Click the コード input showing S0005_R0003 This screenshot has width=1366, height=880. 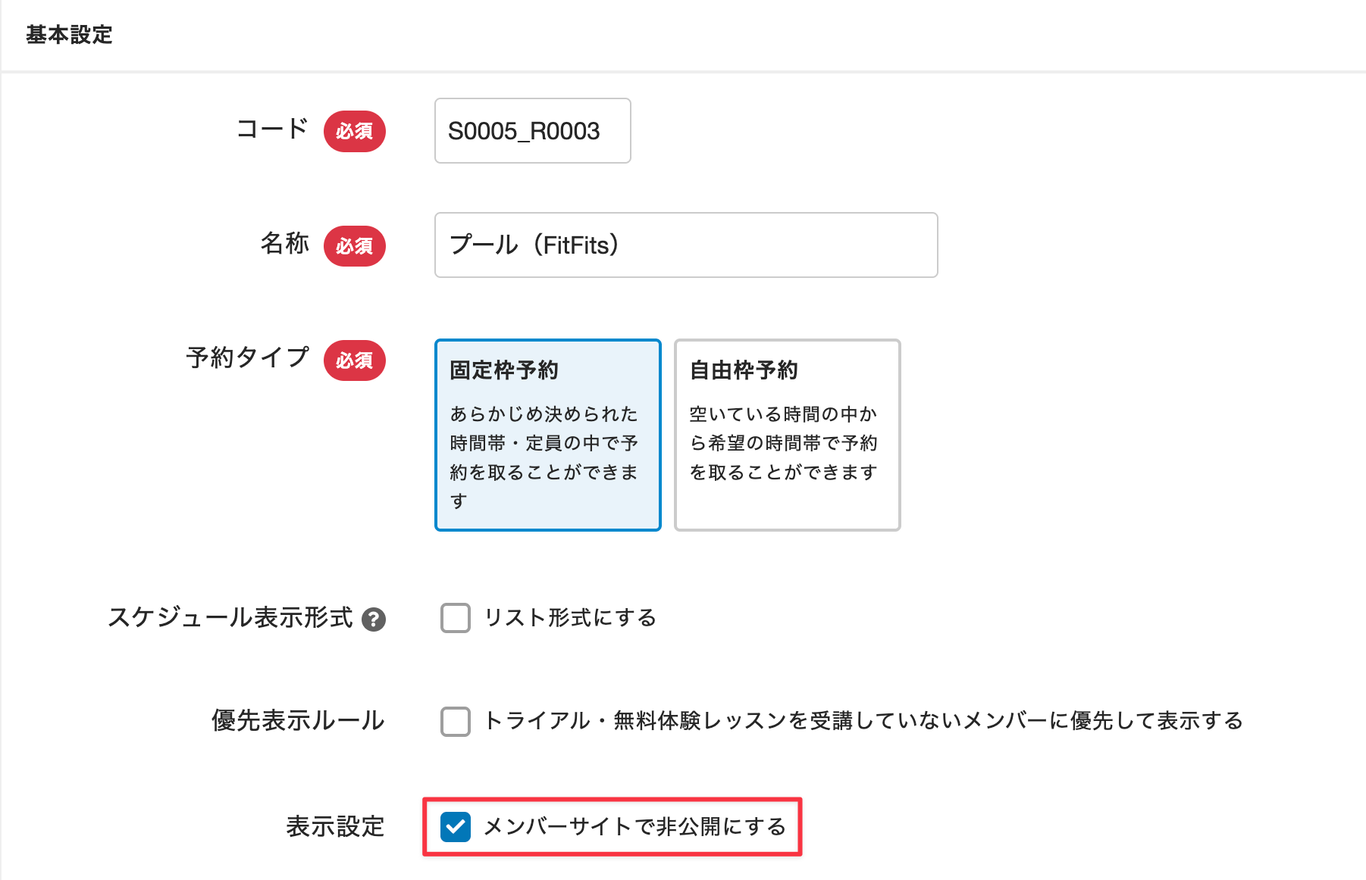(531, 130)
